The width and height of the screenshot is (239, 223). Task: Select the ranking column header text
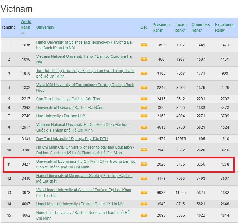(x=9, y=27)
